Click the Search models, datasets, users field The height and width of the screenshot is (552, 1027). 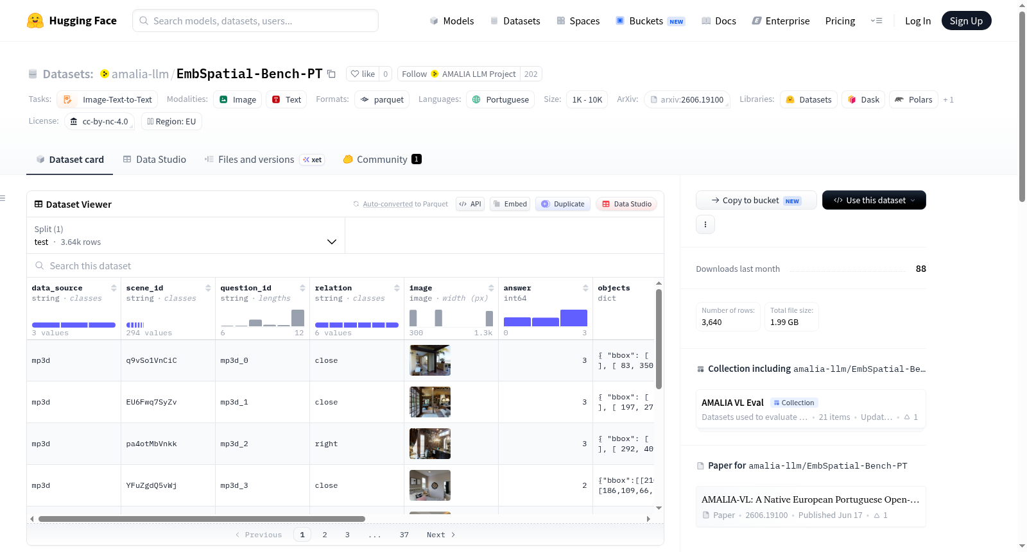(x=255, y=21)
